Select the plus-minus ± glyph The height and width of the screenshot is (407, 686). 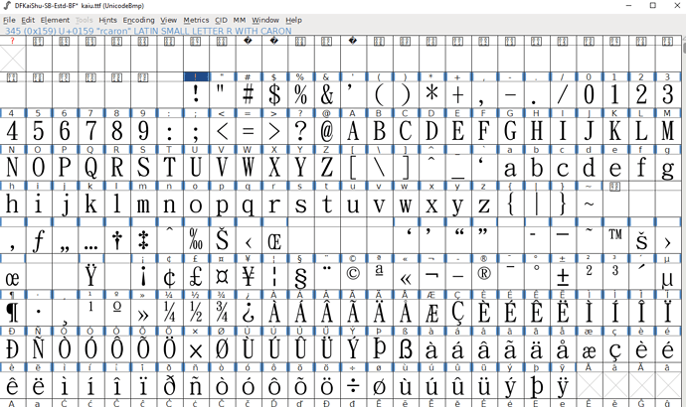[564, 276]
